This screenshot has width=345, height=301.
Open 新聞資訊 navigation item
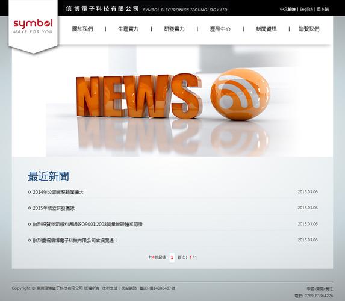266,29
